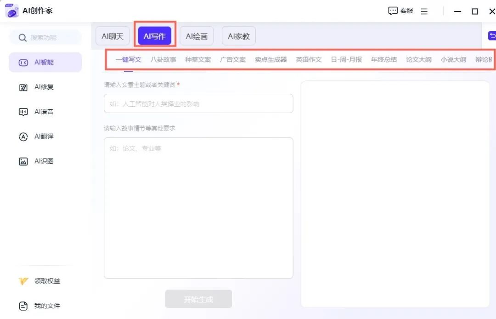This screenshot has height=319, width=496.
Task: Select the 广告文案 writing category
Action: pos(232,59)
